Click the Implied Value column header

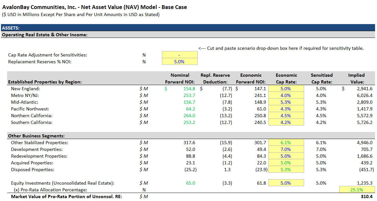point(357,78)
